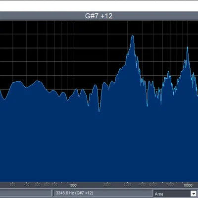
Task: Open the Area display mode dropdown
Action: (x=175, y=194)
